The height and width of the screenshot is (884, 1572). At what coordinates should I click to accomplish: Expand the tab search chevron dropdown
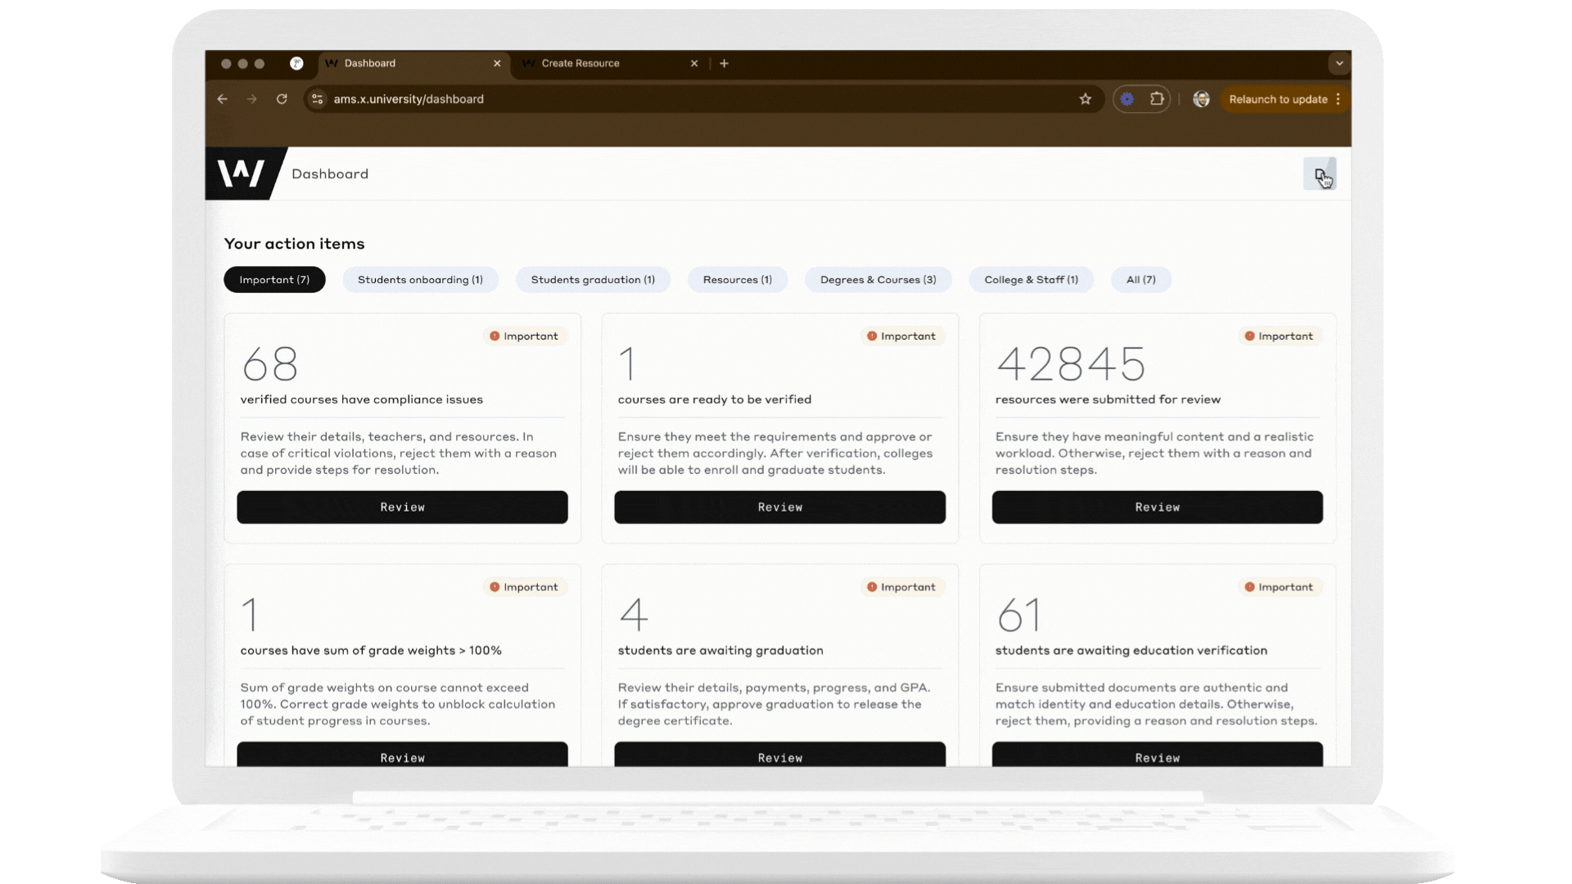point(1339,63)
